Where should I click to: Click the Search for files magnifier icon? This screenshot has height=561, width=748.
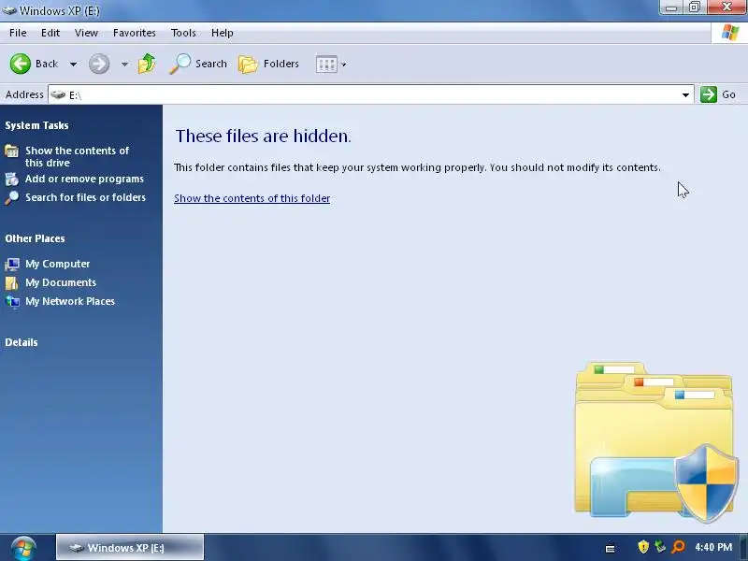(x=11, y=197)
